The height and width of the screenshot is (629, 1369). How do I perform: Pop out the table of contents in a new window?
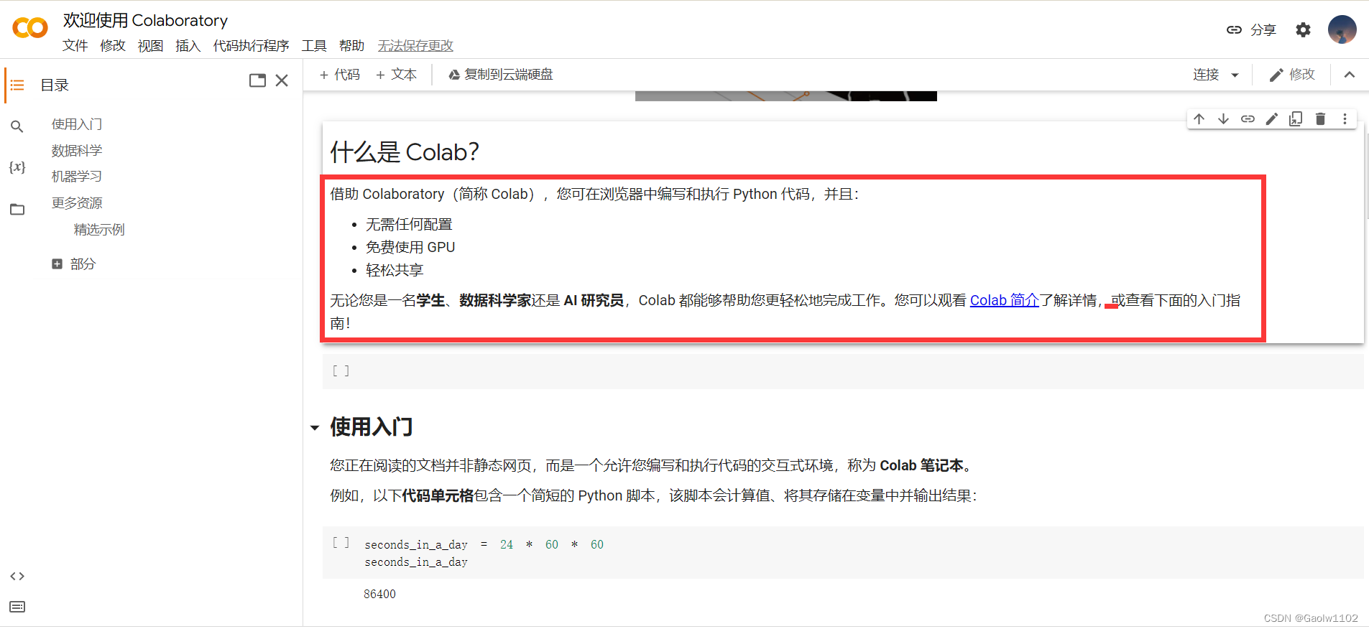point(257,80)
